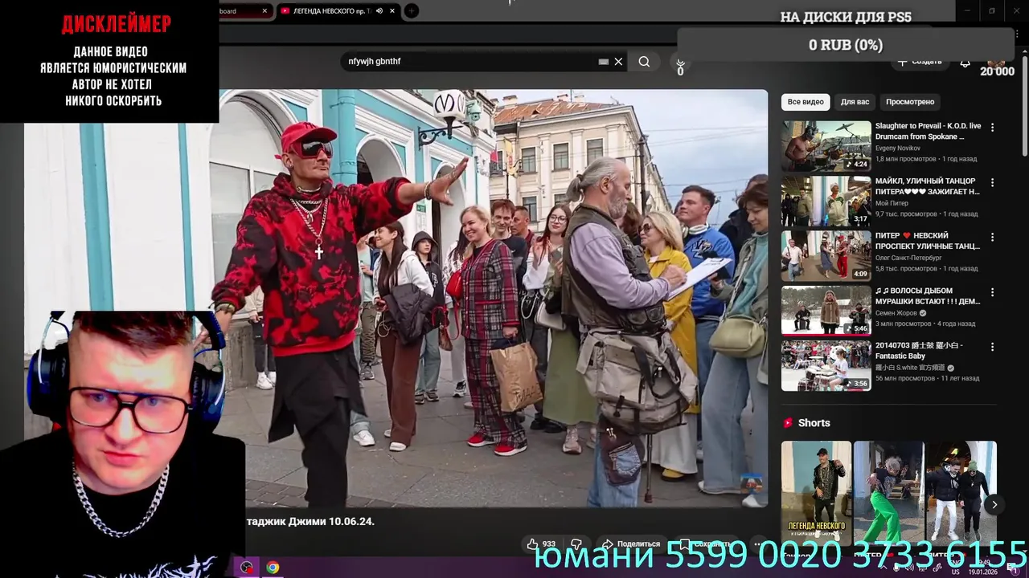Open the third Shorts with two men
This screenshot has width=1029, height=578.
[x=961, y=493]
